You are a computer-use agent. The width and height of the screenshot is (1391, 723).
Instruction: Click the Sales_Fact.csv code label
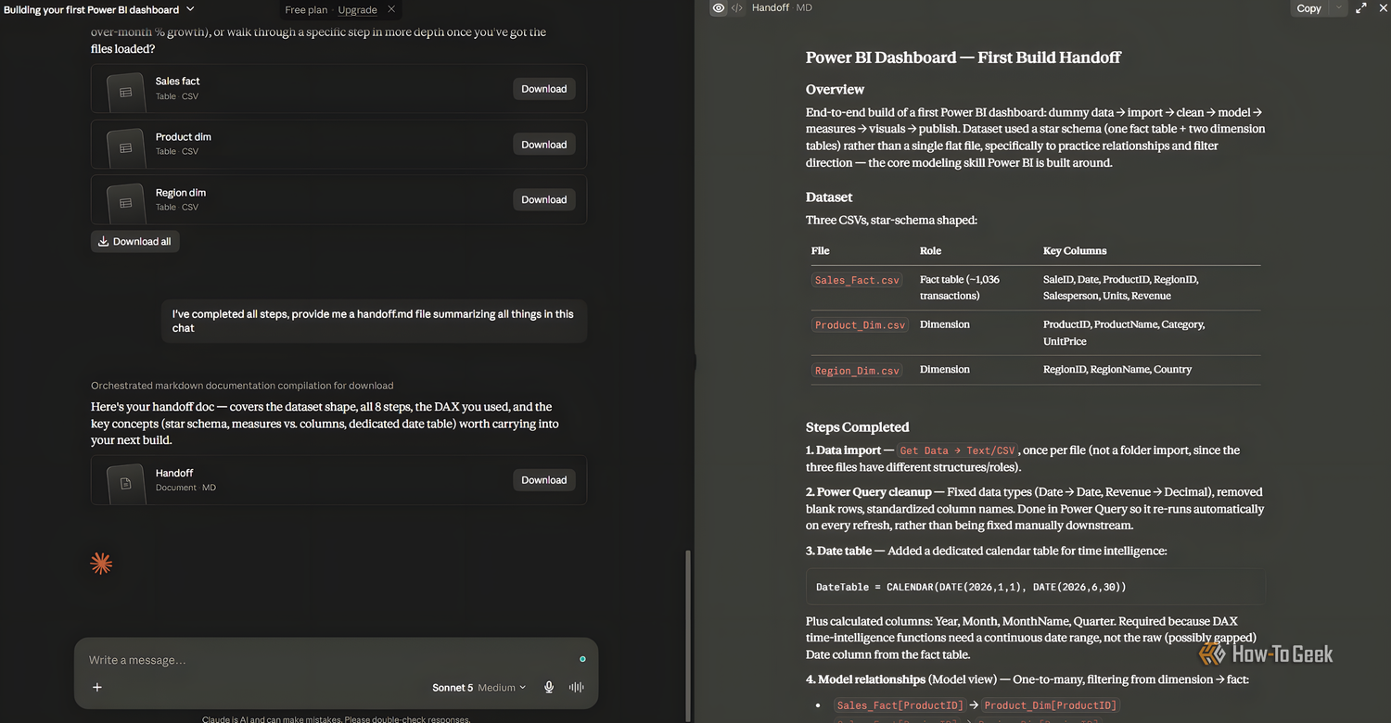tap(857, 280)
